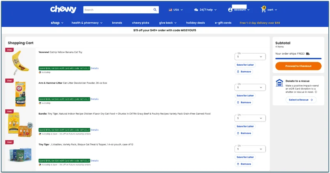Go to the Chewy home logo
Image resolution: width=330 pixels, height=173 pixels.
(x=63, y=9)
